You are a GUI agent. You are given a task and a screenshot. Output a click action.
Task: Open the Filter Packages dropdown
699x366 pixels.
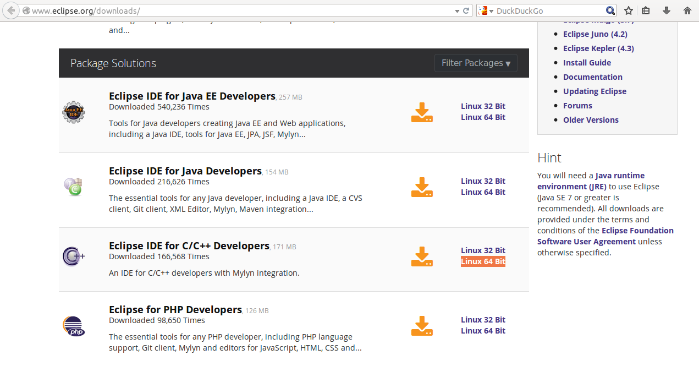[476, 63]
